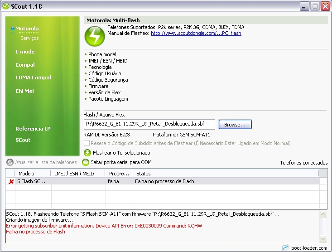Open the Chi Mei sidebar section

pos(24,91)
